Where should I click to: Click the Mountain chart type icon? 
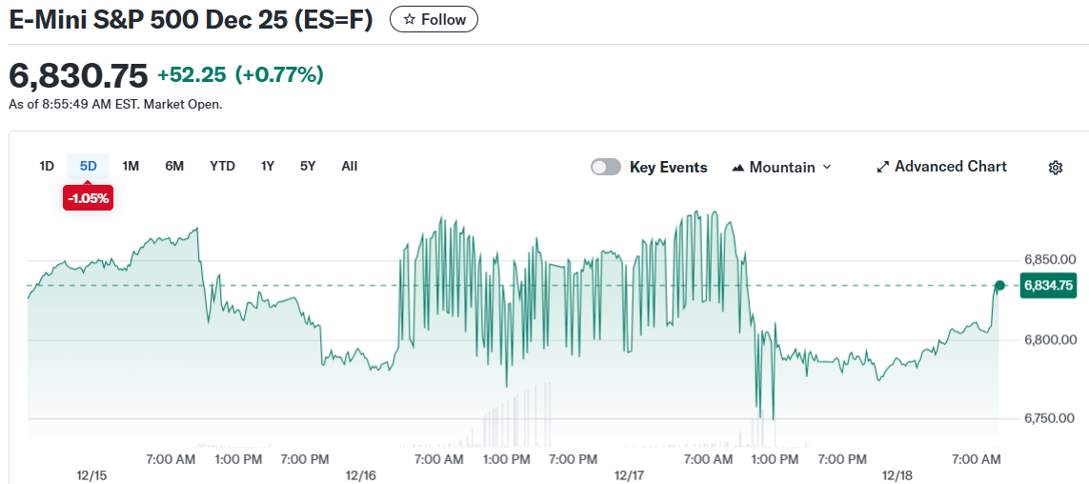coord(737,168)
